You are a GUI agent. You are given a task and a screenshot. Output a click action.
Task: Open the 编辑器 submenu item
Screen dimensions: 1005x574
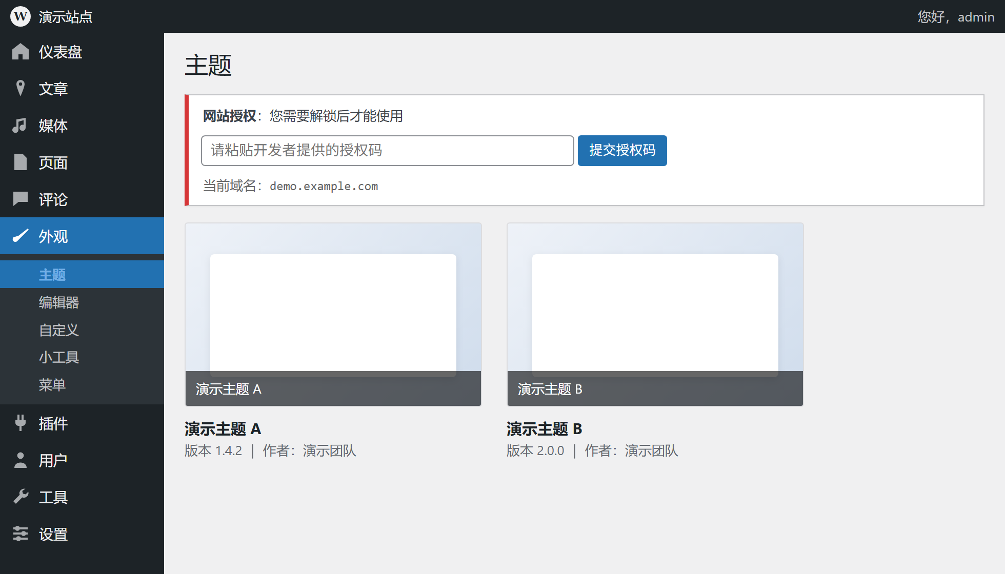point(82,302)
